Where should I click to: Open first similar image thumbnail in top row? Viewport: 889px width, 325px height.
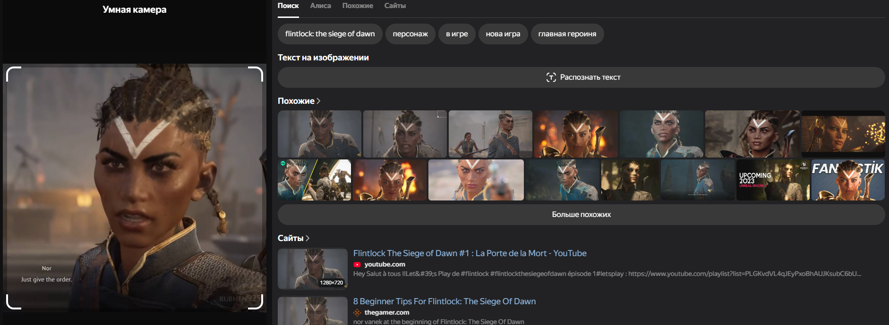(319, 134)
